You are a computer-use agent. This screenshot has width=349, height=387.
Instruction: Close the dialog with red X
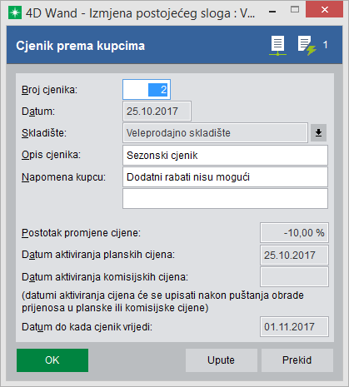pos(324,10)
